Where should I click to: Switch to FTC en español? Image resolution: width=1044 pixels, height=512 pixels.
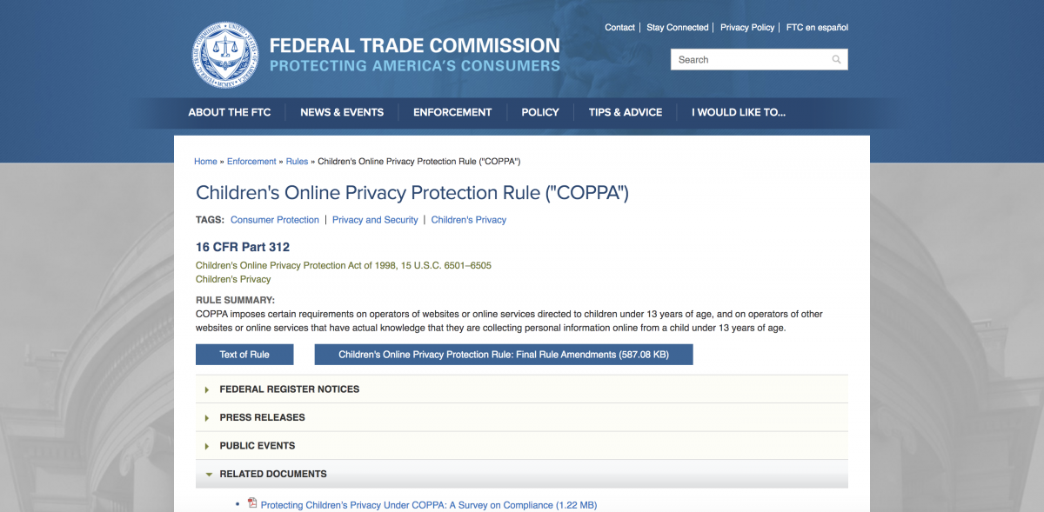[817, 28]
